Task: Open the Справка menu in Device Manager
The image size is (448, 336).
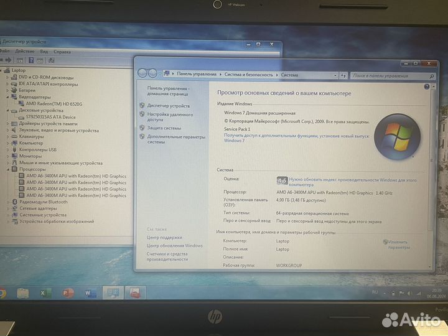Action: point(62,52)
